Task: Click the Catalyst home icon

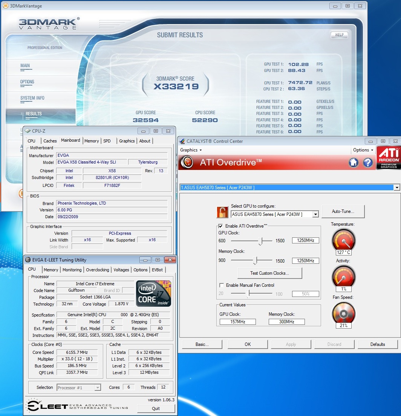Action: click(354, 162)
